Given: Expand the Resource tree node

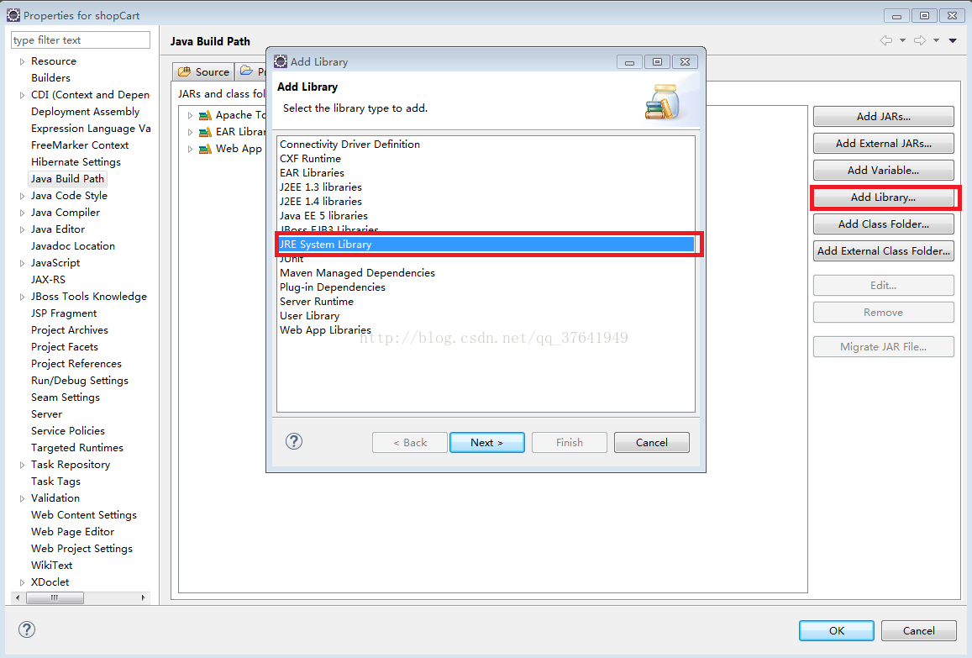Looking at the screenshot, I should tap(23, 61).
